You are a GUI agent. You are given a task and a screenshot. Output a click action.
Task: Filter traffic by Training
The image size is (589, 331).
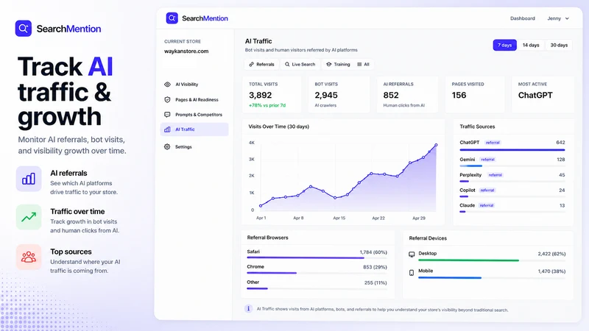338,64
